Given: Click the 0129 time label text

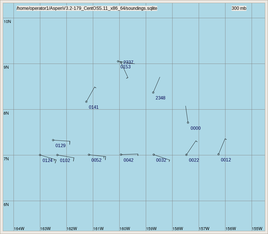Looking at the screenshot, I should point(61,146).
